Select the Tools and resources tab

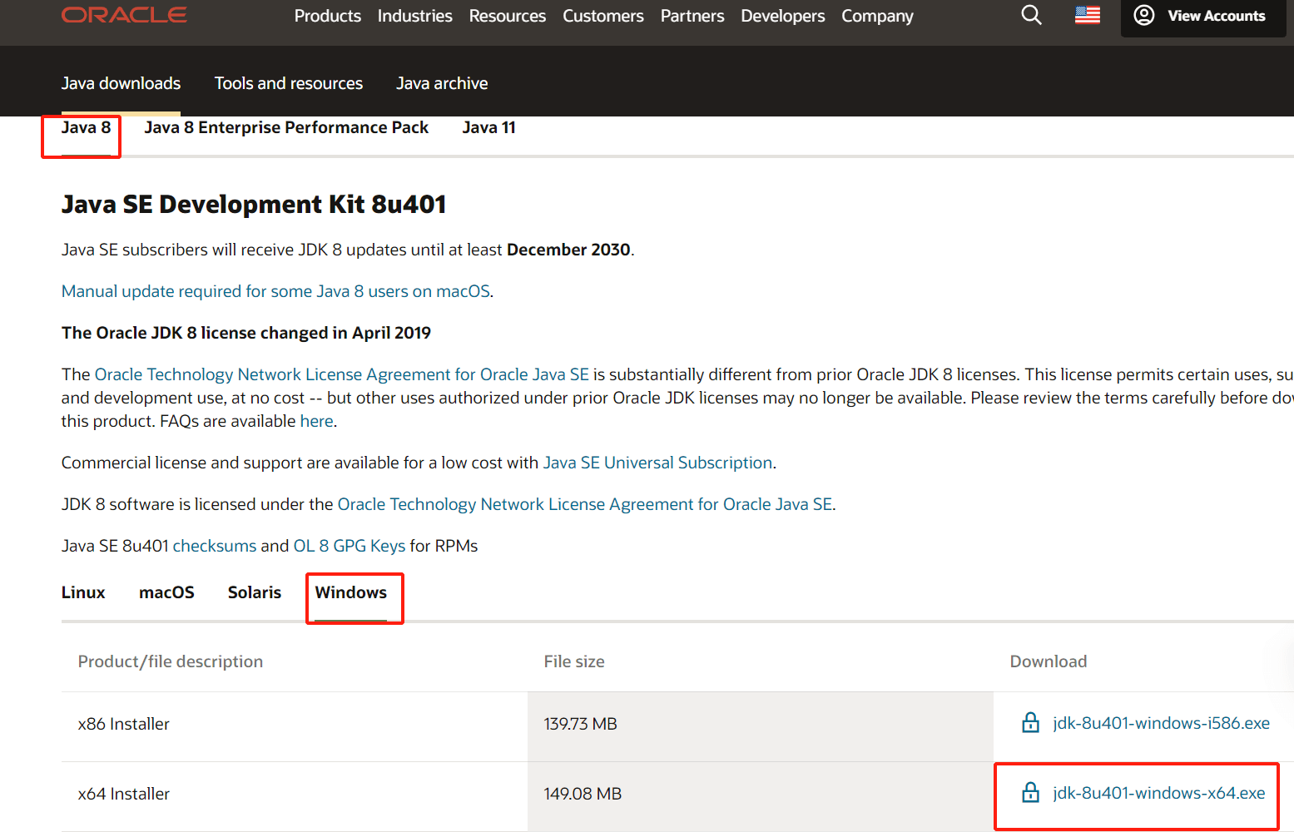288,83
